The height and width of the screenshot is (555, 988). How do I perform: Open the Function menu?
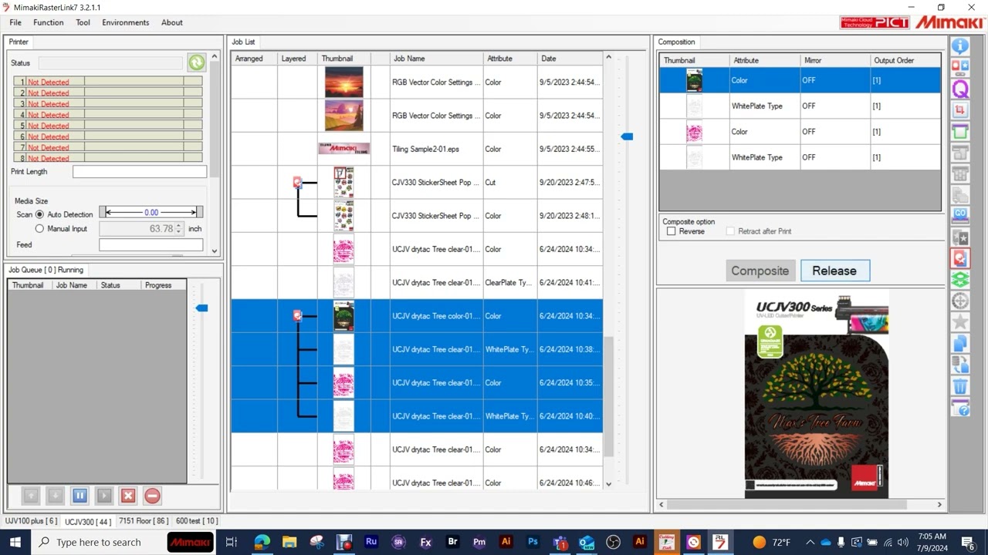(49, 22)
